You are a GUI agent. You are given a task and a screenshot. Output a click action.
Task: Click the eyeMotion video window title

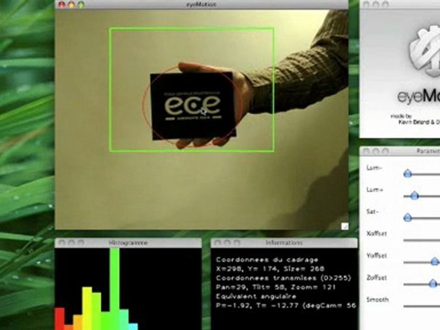201,5
